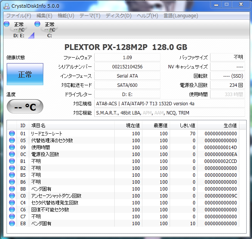252x239 pixels.
Task: Click the 項目名 column header
Action: [x=72, y=125]
